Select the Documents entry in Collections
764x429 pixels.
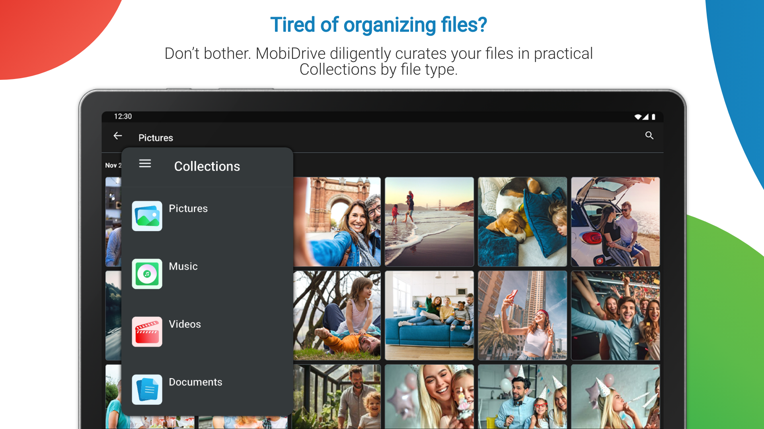coord(195,382)
